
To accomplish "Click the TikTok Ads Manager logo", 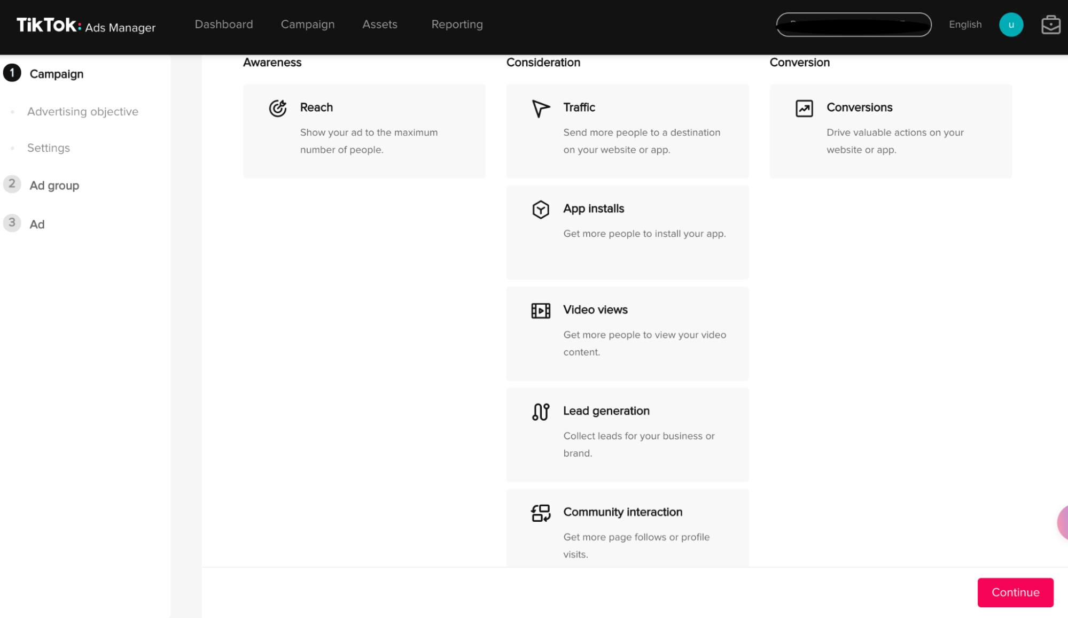I will (x=85, y=25).
